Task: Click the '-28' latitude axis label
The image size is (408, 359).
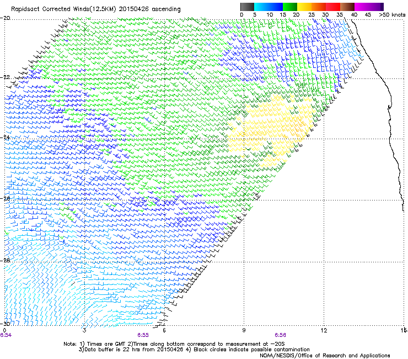Action: (5, 261)
